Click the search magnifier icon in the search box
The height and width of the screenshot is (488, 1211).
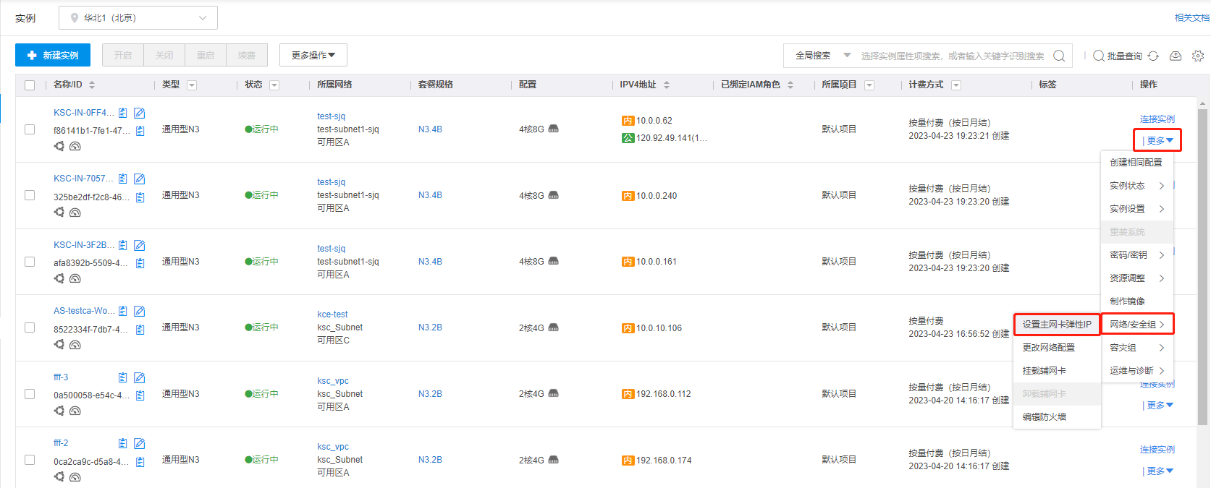[x=1059, y=56]
